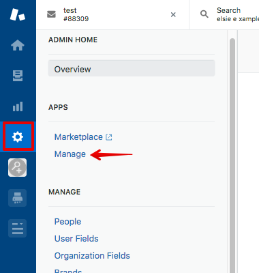Open the Marketplace link
This screenshot has height=273, width=259.
78,137
